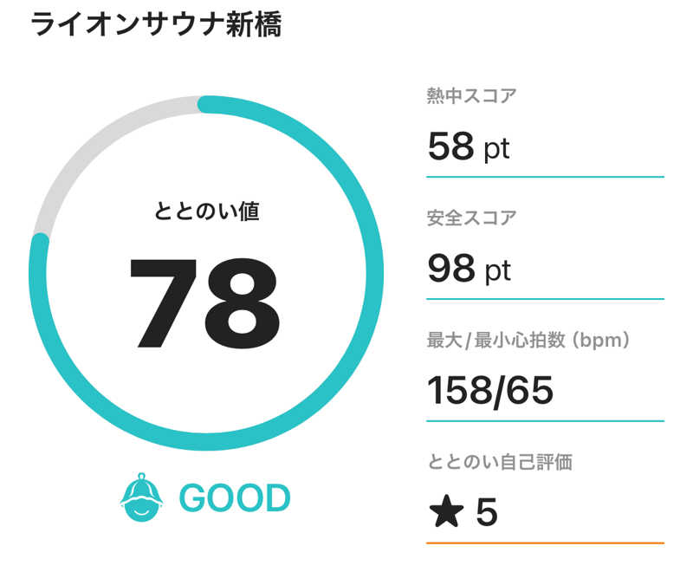Click the teal underline beneath 98 pt

click(545, 299)
